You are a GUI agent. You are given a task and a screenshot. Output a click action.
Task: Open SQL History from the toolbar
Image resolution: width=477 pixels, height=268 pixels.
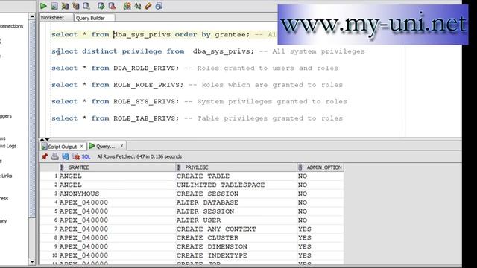(159, 6)
